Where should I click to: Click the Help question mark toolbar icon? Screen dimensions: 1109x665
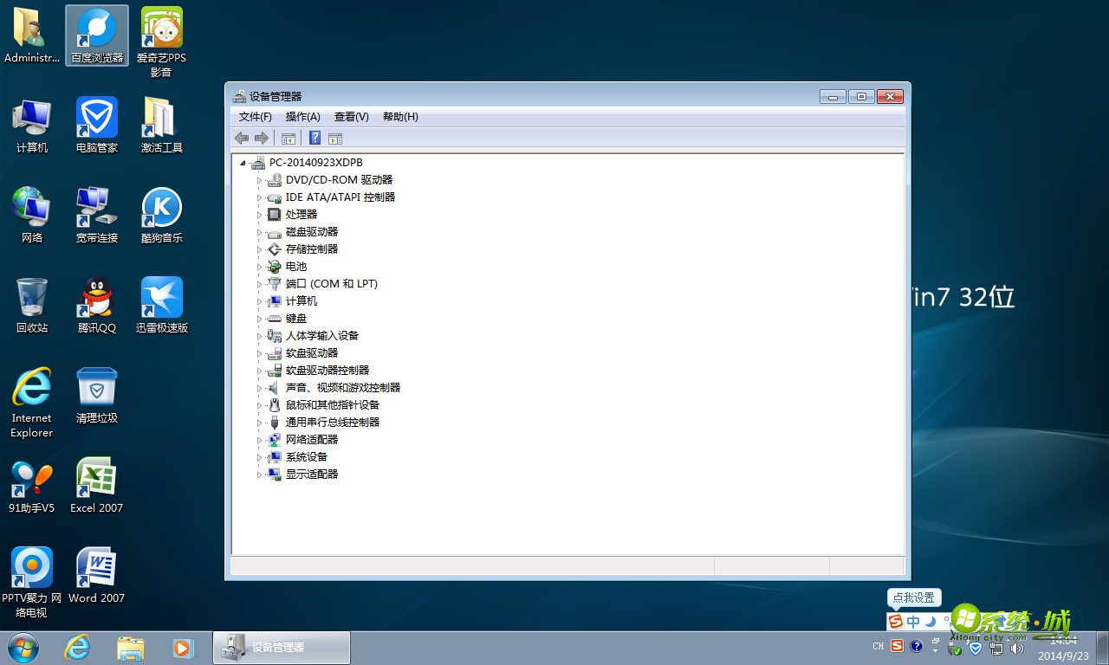(315, 138)
